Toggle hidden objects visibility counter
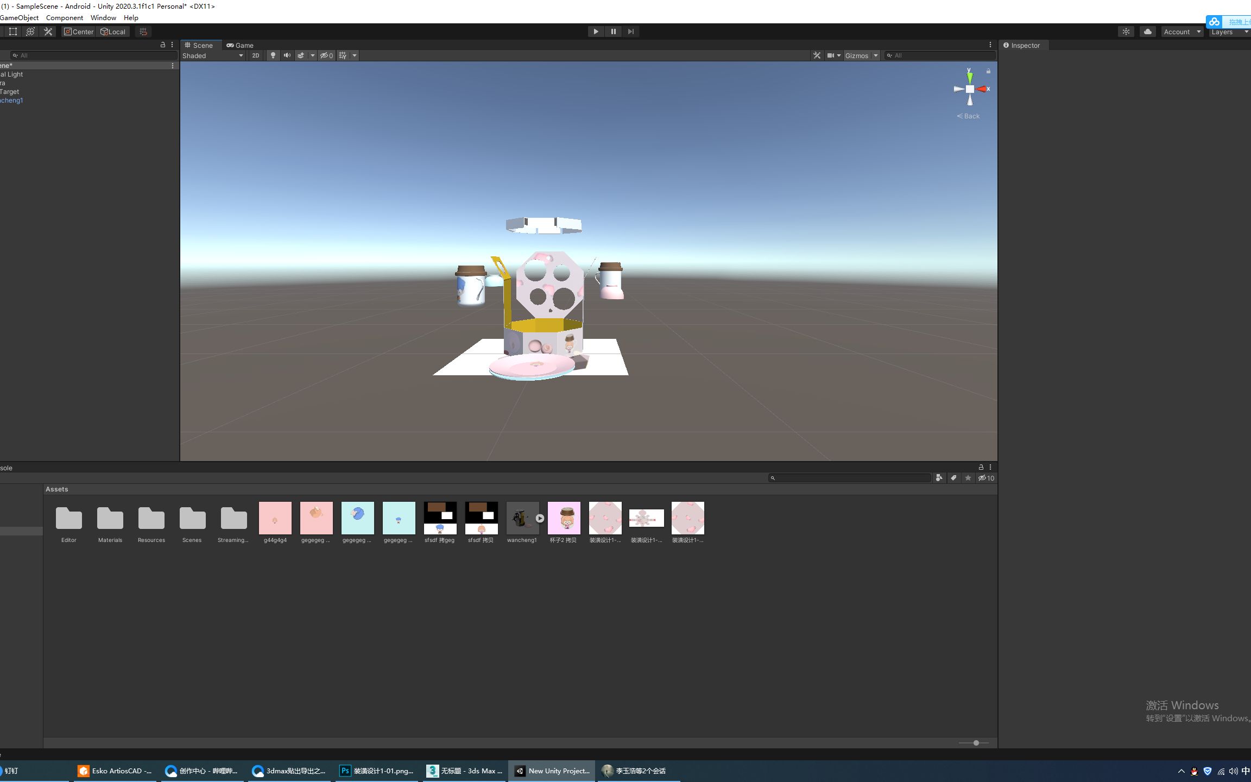The width and height of the screenshot is (1251, 782). tap(326, 55)
